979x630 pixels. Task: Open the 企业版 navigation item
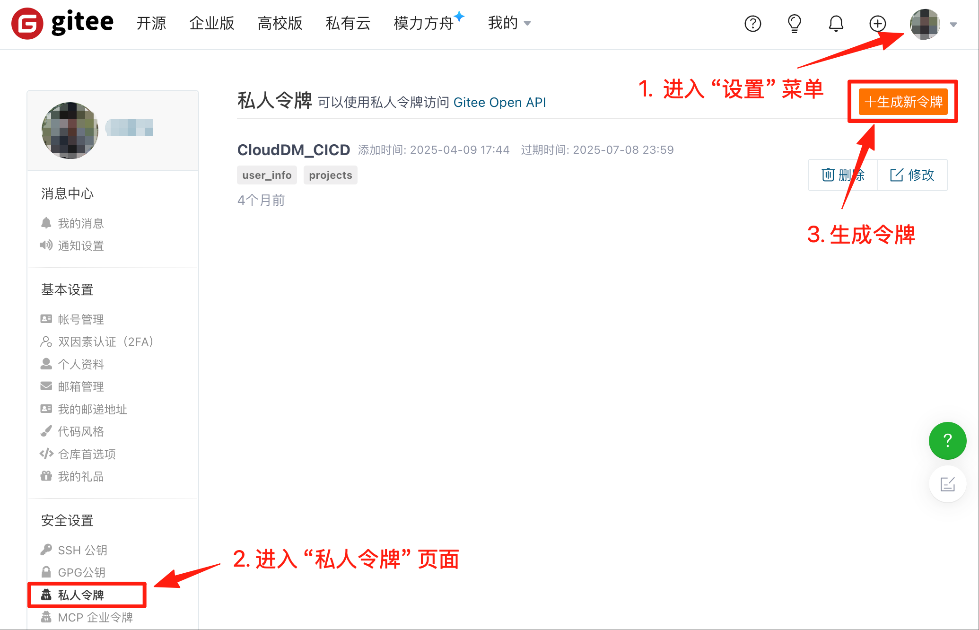[212, 23]
